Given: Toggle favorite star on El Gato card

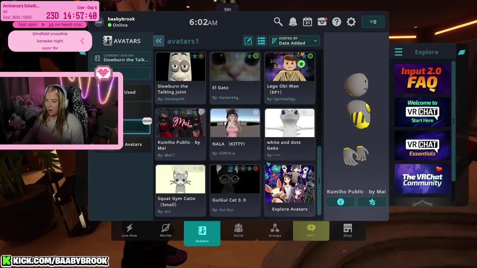Looking at the screenshot, I should tap(249, 56).
